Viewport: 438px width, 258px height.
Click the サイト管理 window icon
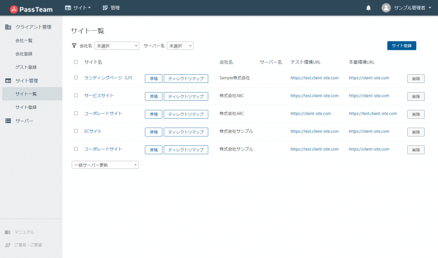coord(8,80)
